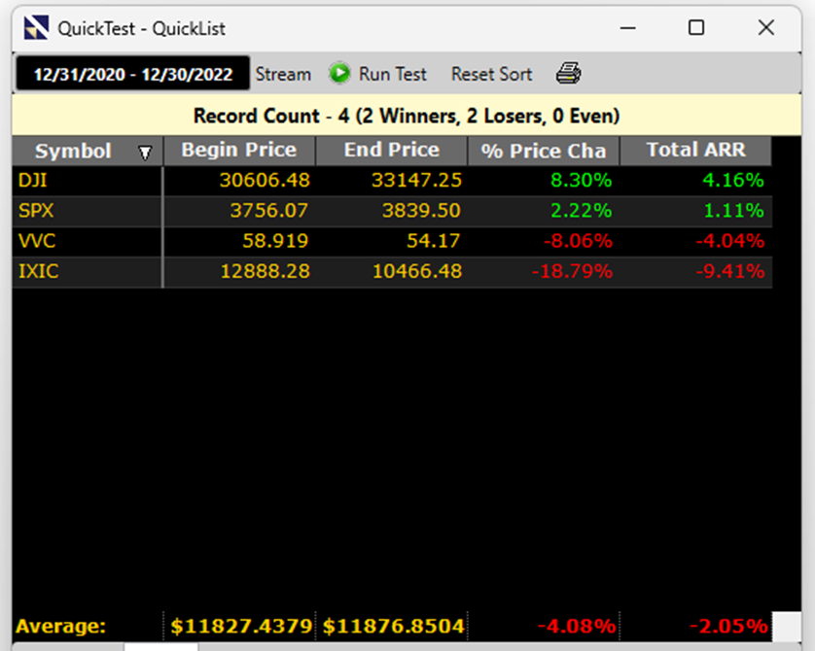Click the green Run Test play icon
The width and height of the screenshot is (815, 651).
point(339,74)
